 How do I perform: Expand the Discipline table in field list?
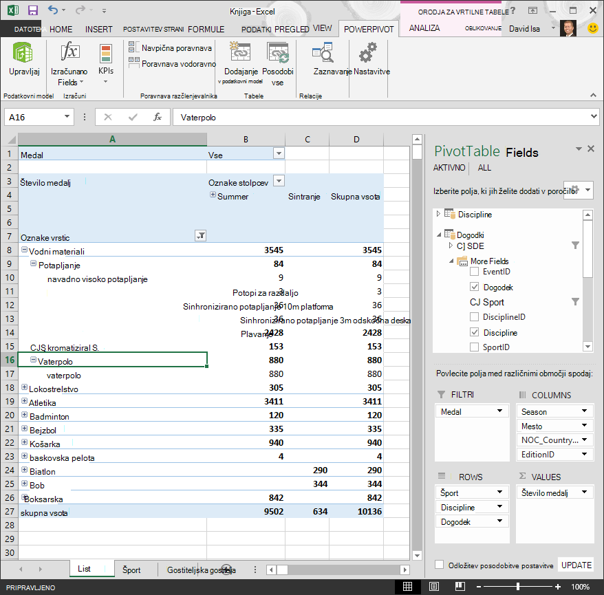click(x=438, y=213)
